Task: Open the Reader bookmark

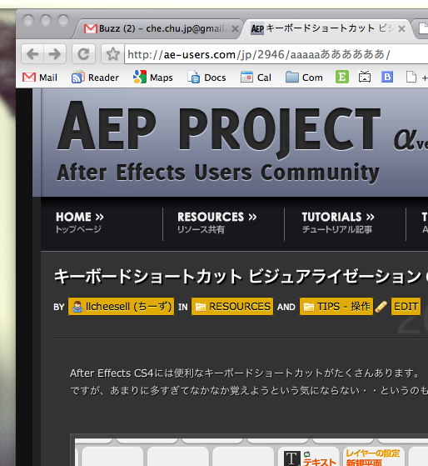Action: (x=95, y=78)
